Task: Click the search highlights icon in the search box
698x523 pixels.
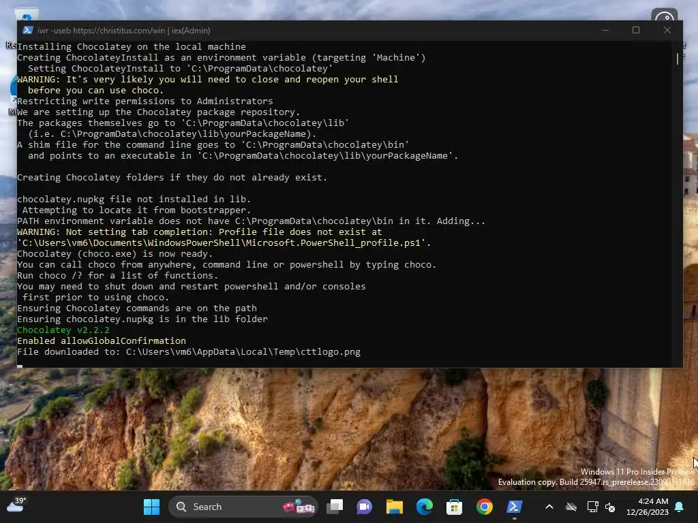Action: click(299, 506)
